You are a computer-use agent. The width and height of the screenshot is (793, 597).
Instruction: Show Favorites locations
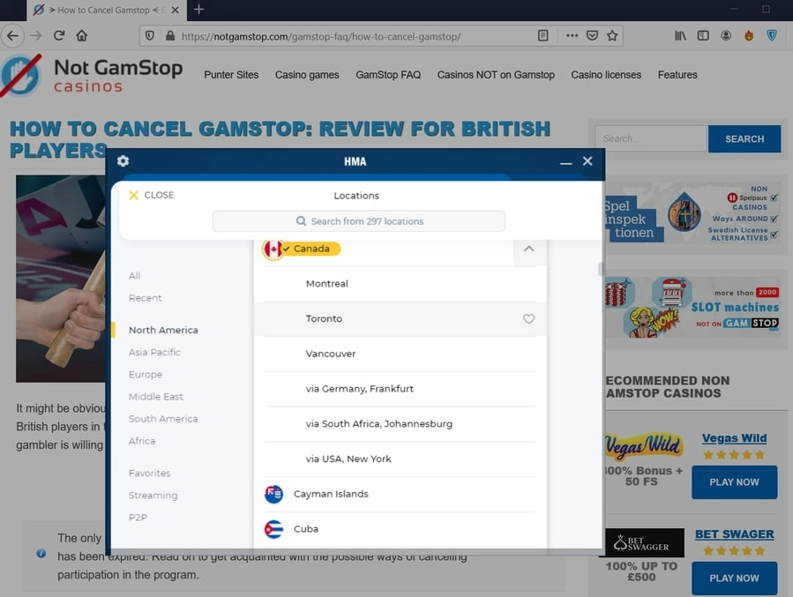click(150, 474)
